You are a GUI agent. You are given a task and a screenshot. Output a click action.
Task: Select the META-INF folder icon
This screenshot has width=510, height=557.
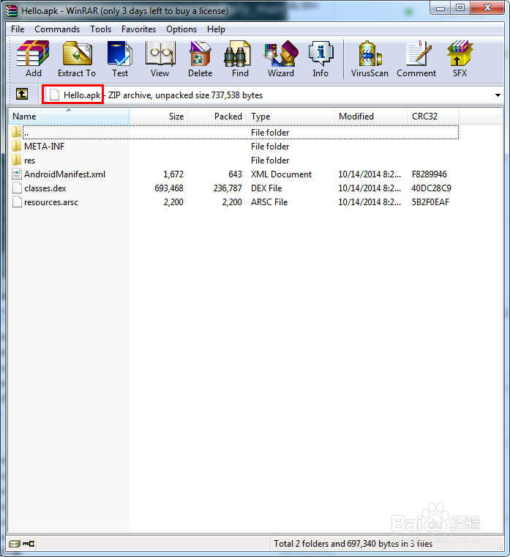click(16, 146)
